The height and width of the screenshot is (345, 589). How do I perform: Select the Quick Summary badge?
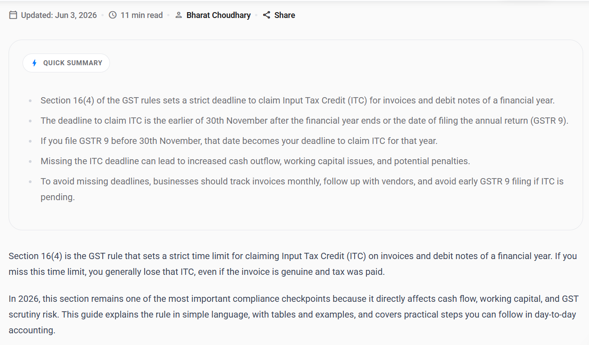click(x=66, y=63)
